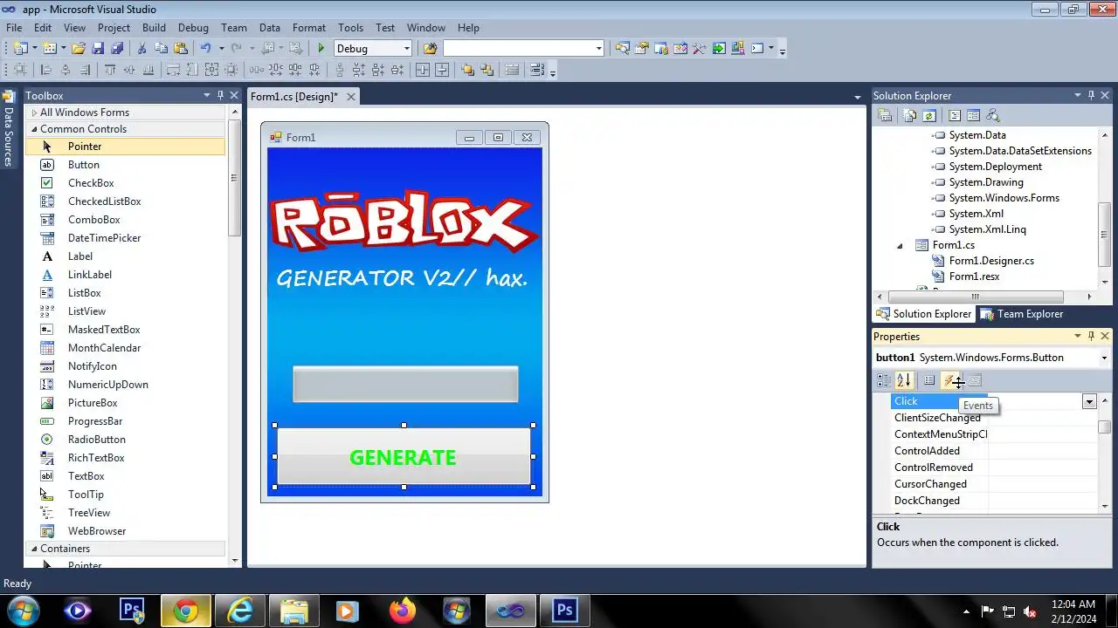Click the View Code icon in Solution Explorer
The image size is (1118, 628).
coord(955,115)
